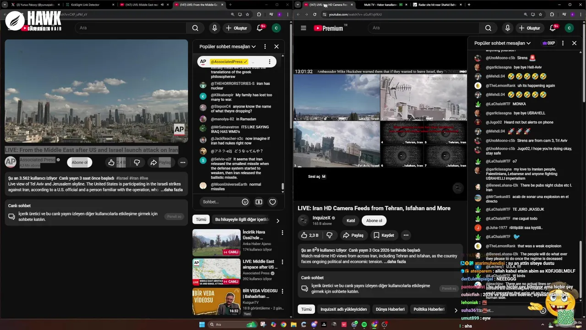Dislike the InquizeX live video

(x=329, y=235)
